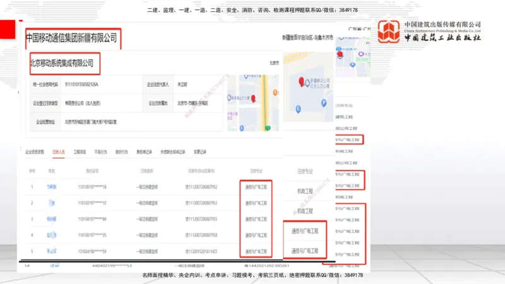
Task: Open person name link with ID 110104197******44
Action: [52, 219]
